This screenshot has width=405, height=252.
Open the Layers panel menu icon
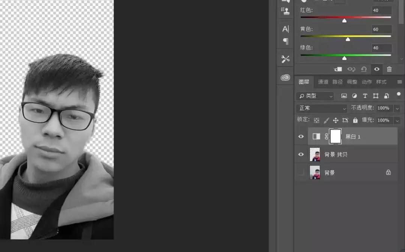point(399,82)
